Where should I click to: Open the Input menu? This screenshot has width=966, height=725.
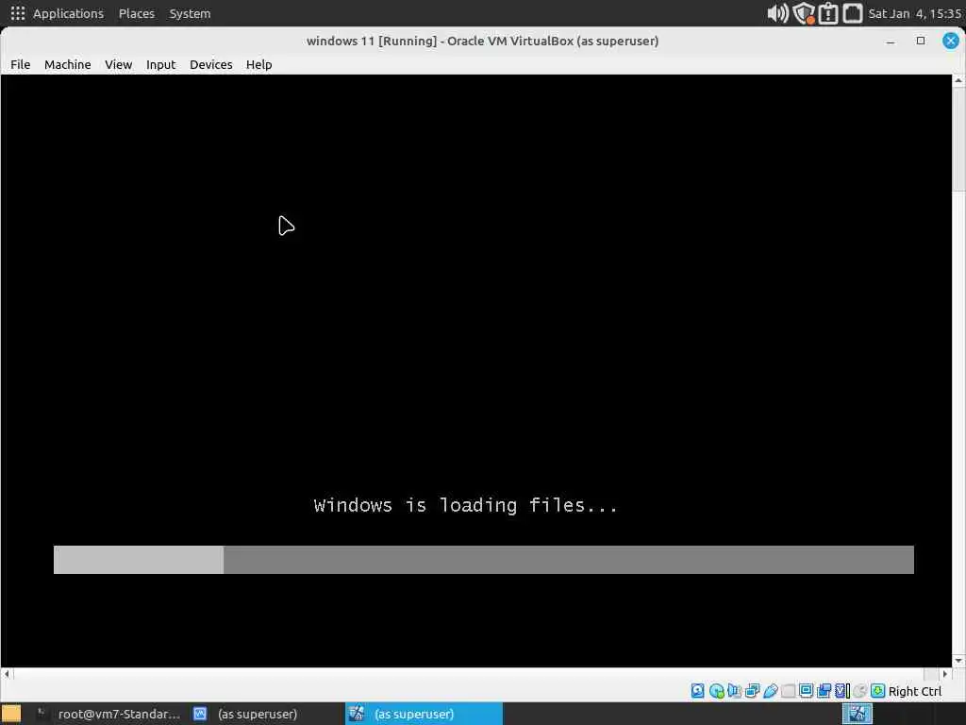(160, 65)
